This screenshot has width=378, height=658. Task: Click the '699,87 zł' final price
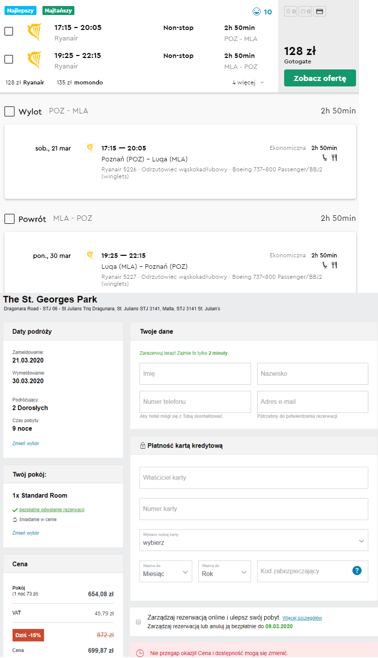(x=101, y=651)
